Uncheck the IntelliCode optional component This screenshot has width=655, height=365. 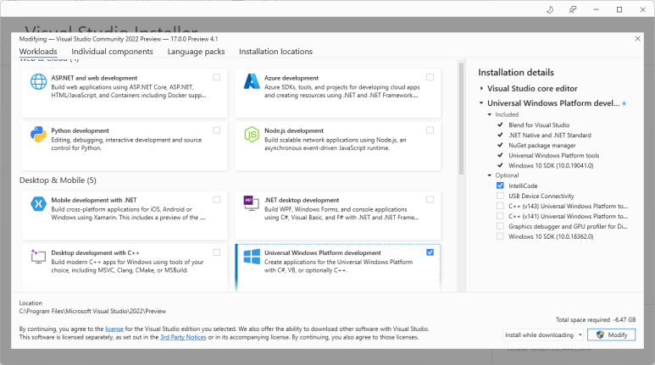(500, 185)
